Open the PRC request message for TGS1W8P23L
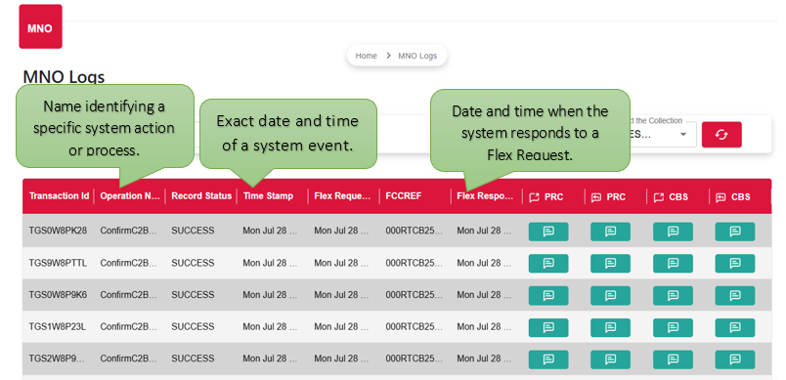The width and height of the screenshot is (786, 380). [548, 327]
